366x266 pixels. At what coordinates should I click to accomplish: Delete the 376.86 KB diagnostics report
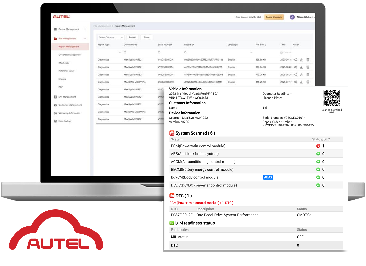[308, 67]
